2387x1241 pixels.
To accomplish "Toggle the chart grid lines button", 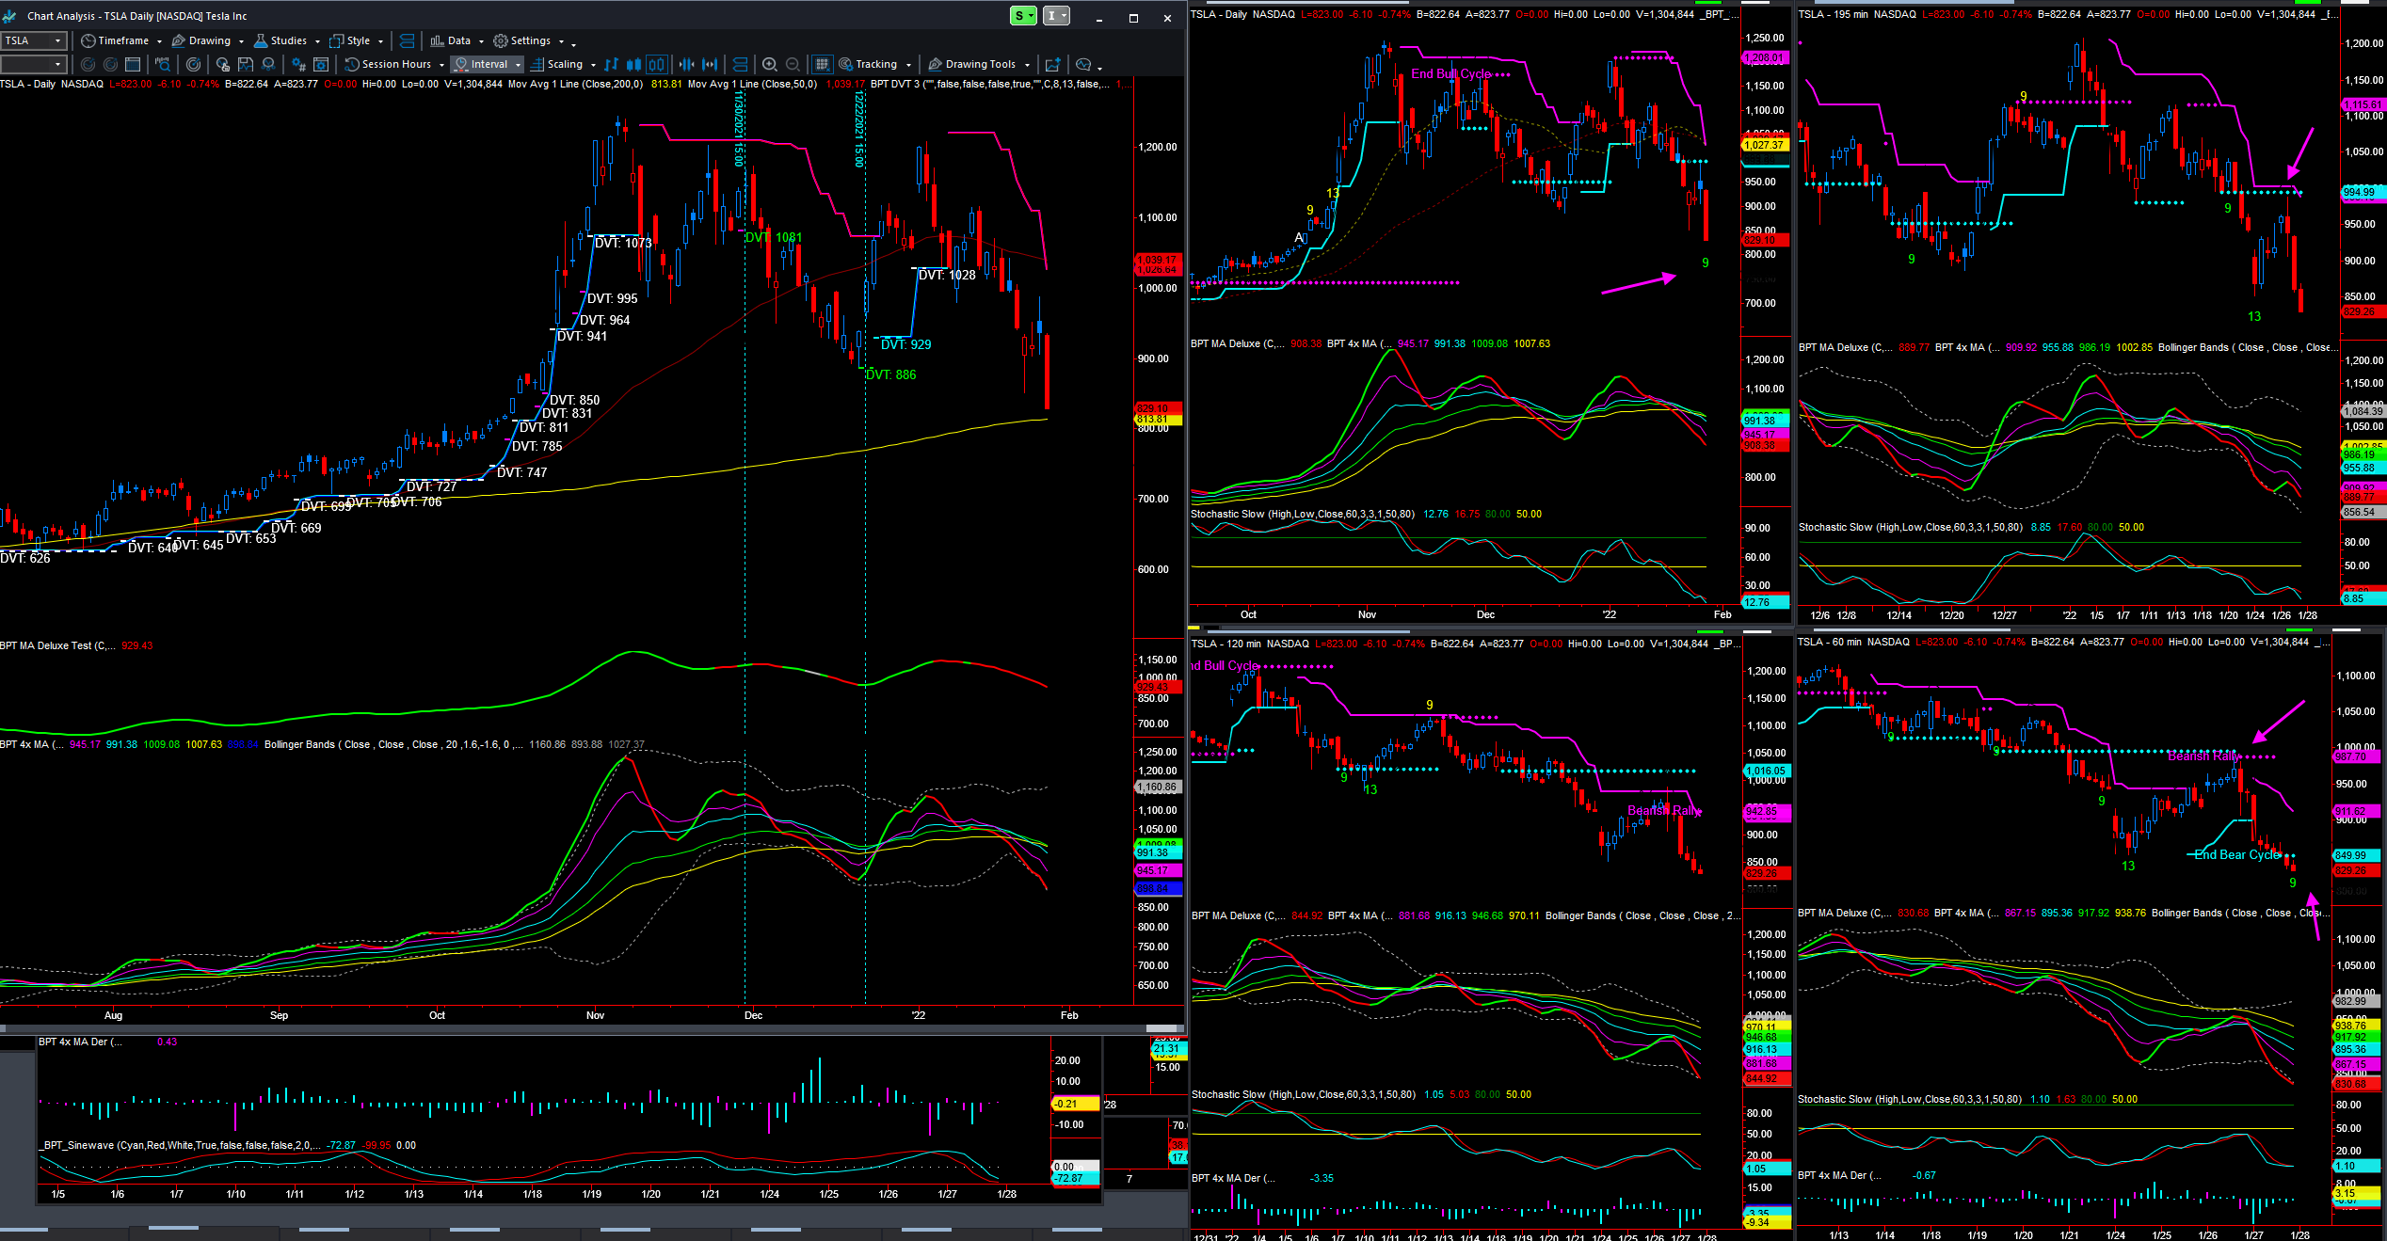I will tap(822, 64).
